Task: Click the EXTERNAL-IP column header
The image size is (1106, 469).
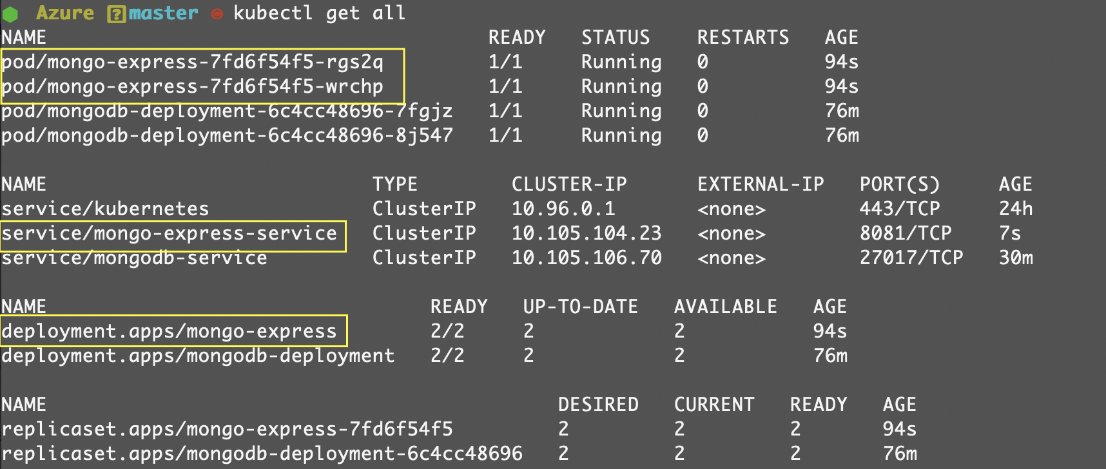Action: 761,184
